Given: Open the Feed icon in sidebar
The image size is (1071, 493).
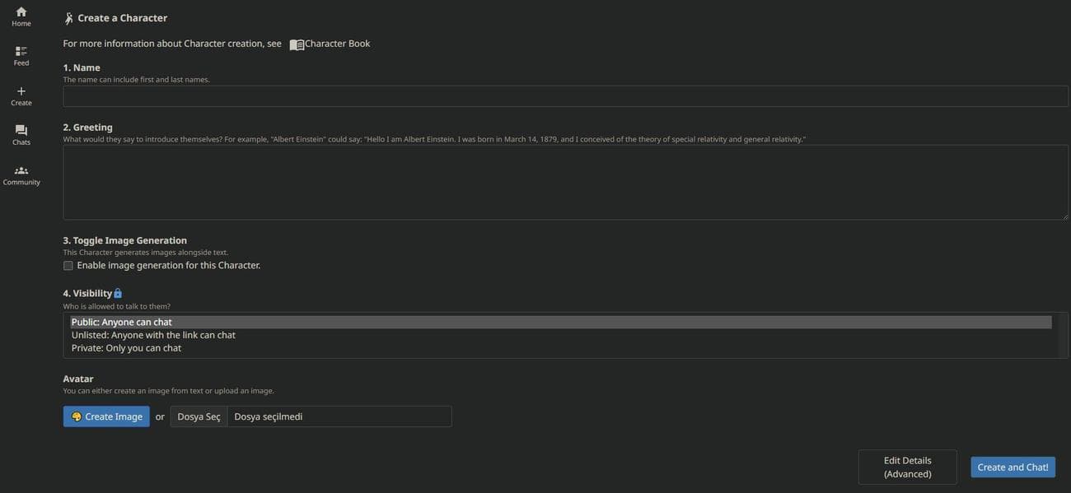Looking at the screenshot, I should pyautogui.click(x=21, y=51).
